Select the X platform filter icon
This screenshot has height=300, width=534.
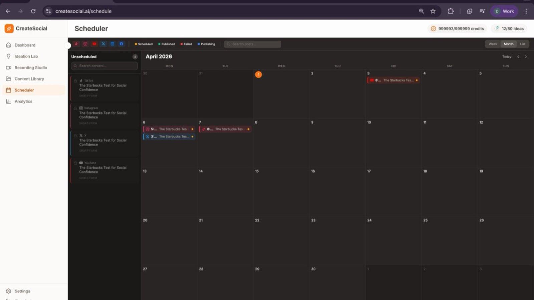point(103,44)
